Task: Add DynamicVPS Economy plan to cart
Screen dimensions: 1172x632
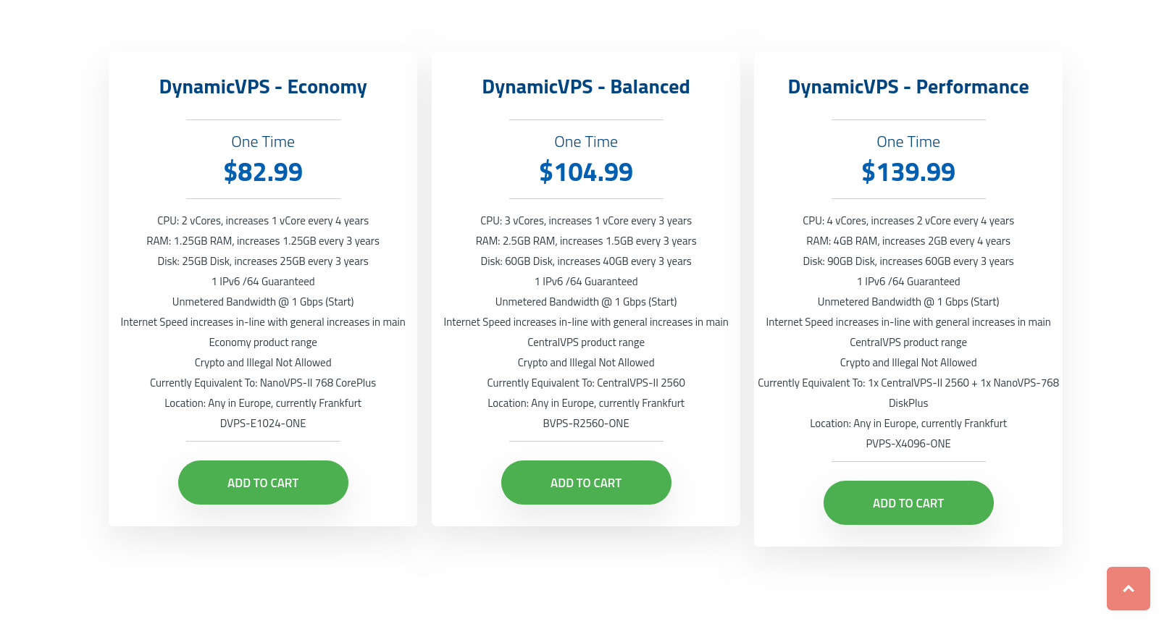Action: click(x=263, y=483)
